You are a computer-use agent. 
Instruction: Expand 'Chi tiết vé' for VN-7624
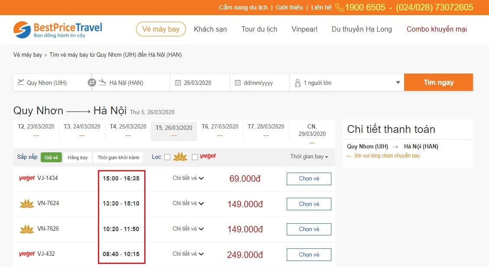(188, 203)
